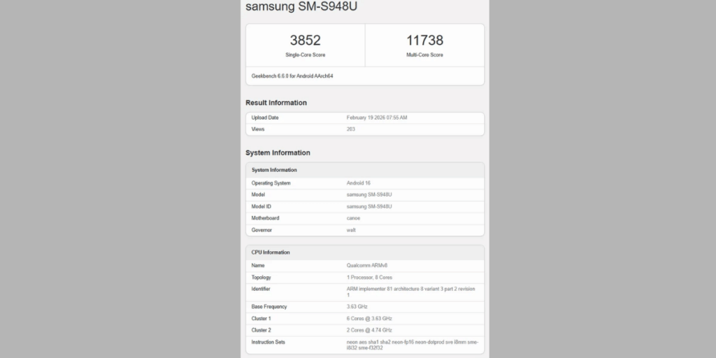Click the Model ID value 'samsung SM-S948U'

(369, 206)
